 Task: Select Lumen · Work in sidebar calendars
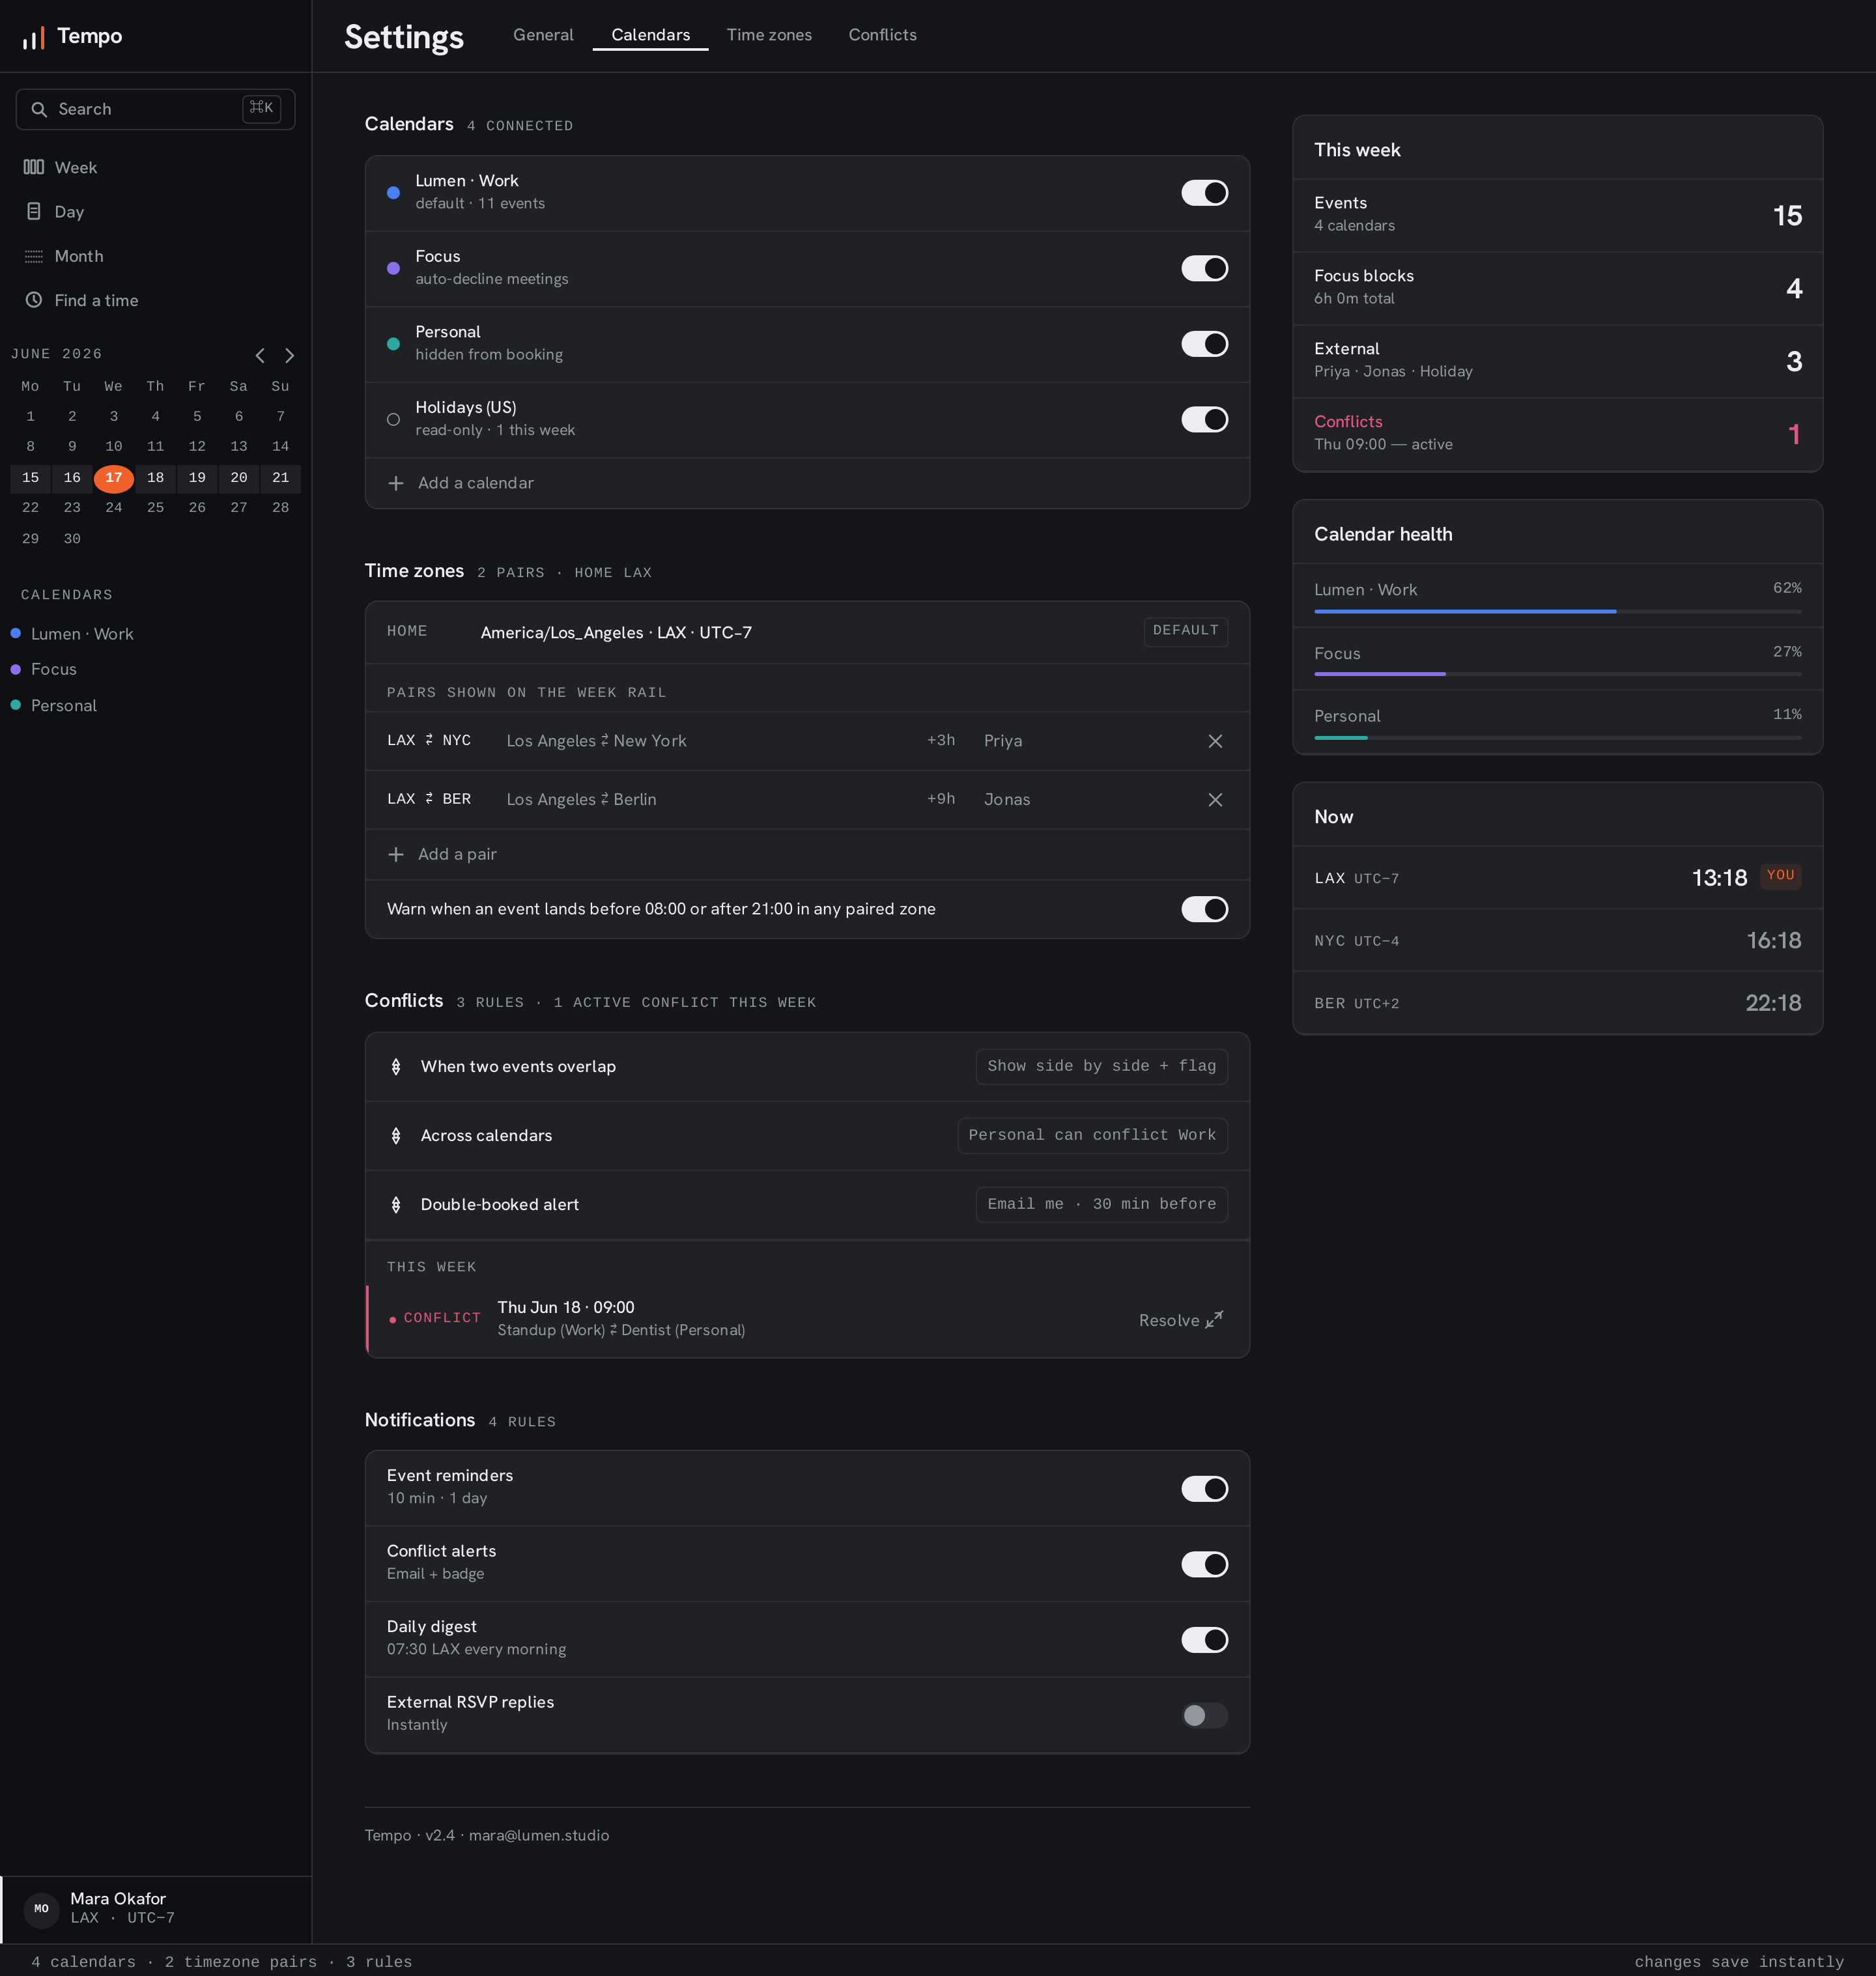(x=82, y=634)
